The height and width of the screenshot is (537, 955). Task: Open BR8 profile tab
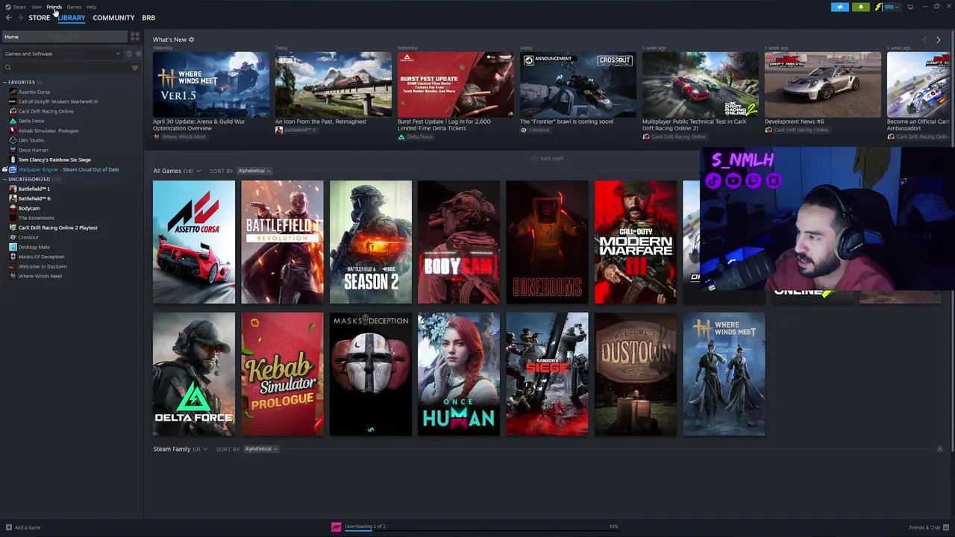coord(148,18)
